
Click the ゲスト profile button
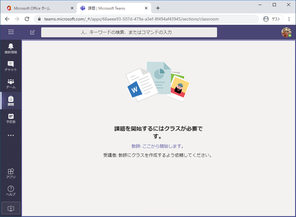click(272, 19)
